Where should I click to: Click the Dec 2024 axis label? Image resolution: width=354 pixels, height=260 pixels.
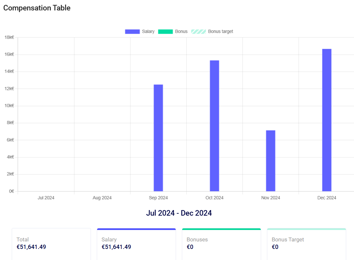pos(327,198)
